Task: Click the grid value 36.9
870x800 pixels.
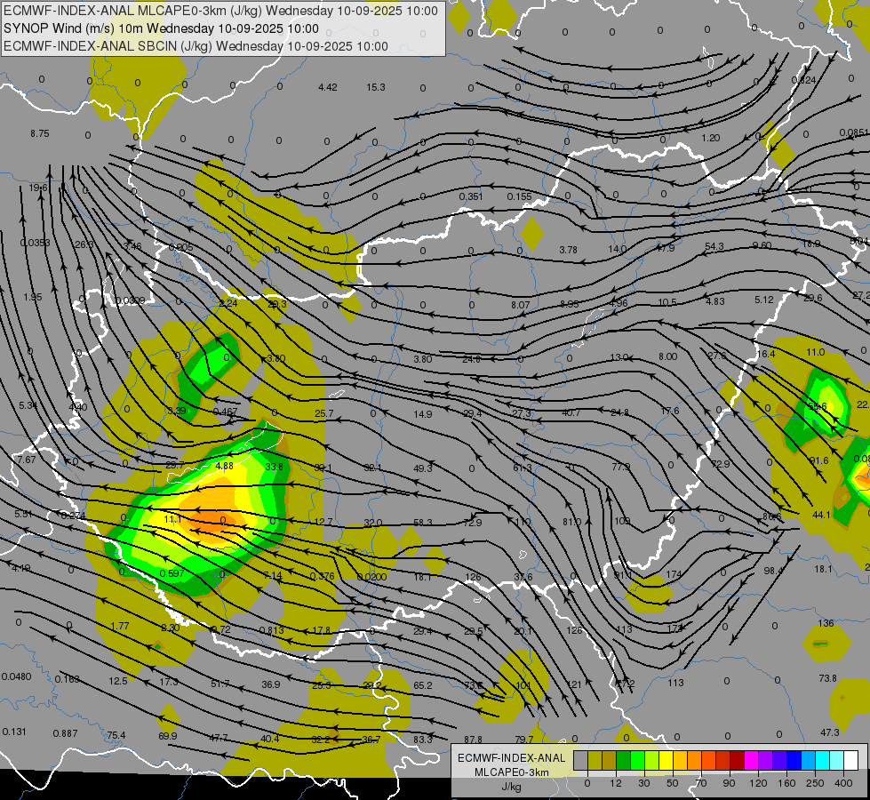Action: [x=271, y=684]
